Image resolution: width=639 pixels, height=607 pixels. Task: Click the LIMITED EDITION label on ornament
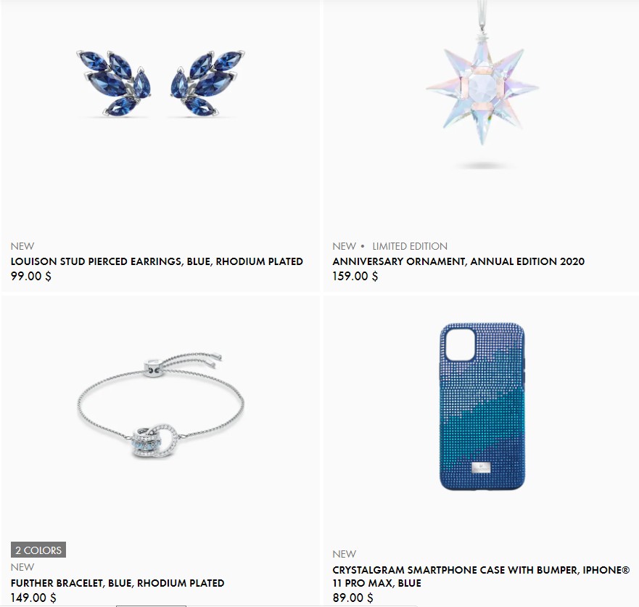click(410, 246)
